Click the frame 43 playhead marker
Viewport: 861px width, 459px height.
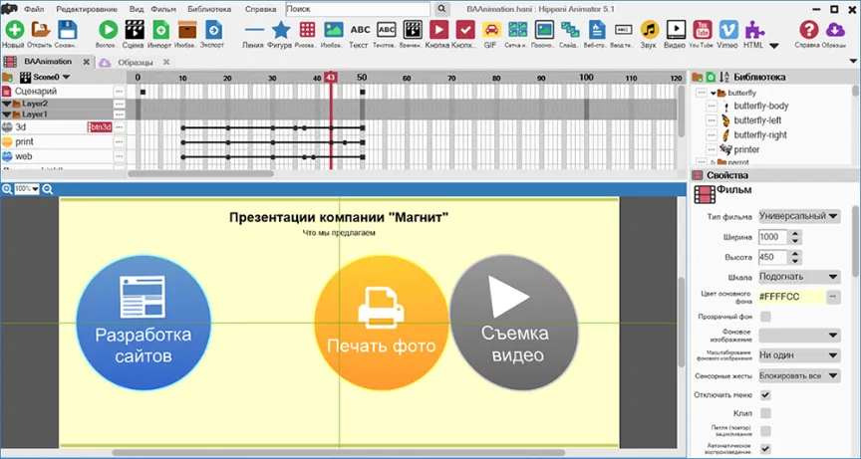point(330,78)
